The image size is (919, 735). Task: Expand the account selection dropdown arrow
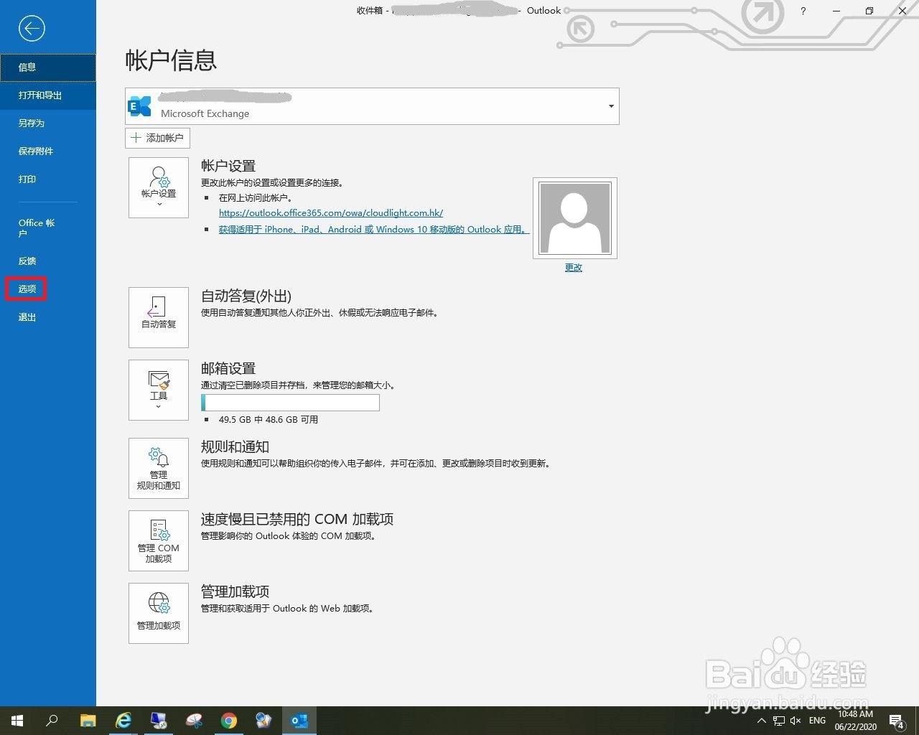point(611,106)
